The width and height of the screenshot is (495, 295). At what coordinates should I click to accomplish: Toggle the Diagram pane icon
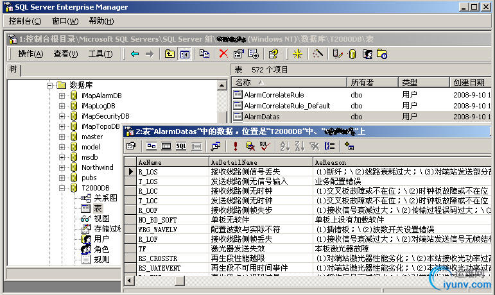click(152, 146)
